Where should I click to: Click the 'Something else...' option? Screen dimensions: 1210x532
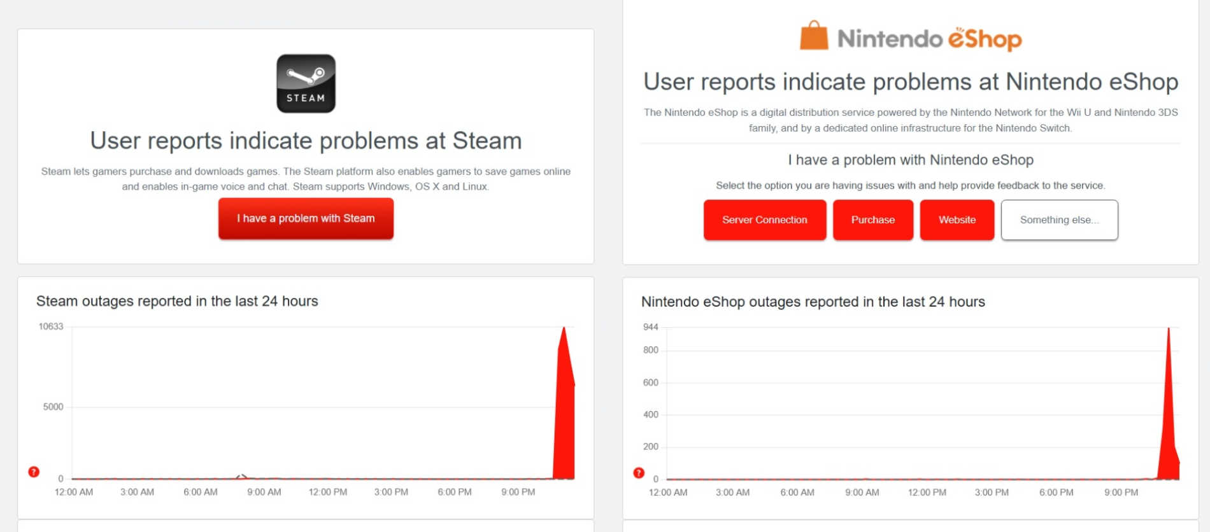1059,220
